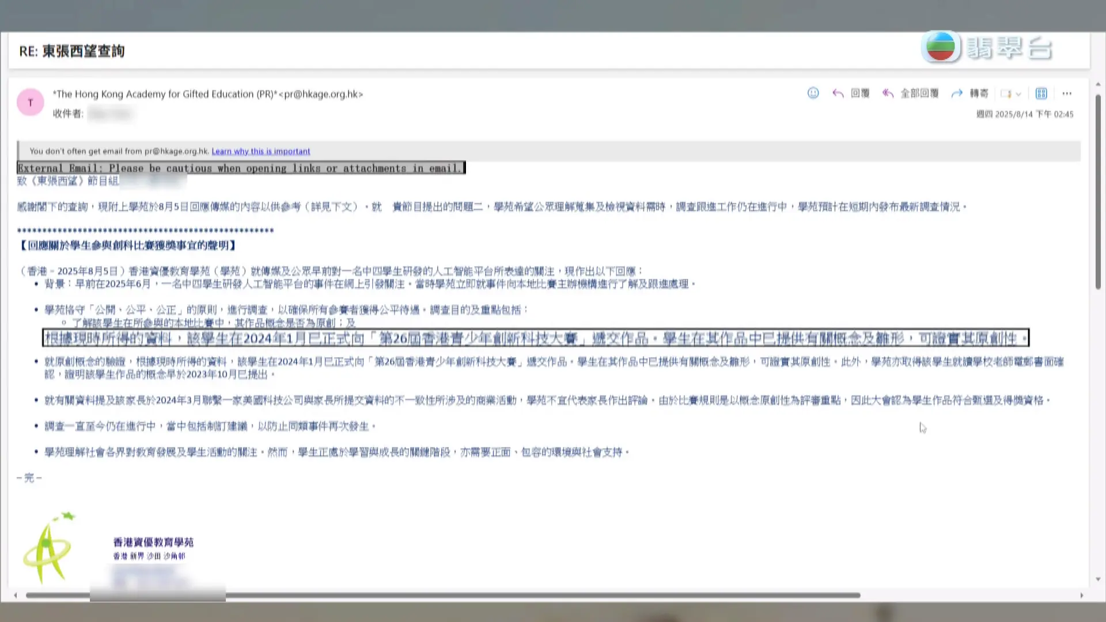This screenshot has width=1106, height=622.
Task: Open the chevron dropdown beside the envelope icon
Action: click(x=1017, y=94)
